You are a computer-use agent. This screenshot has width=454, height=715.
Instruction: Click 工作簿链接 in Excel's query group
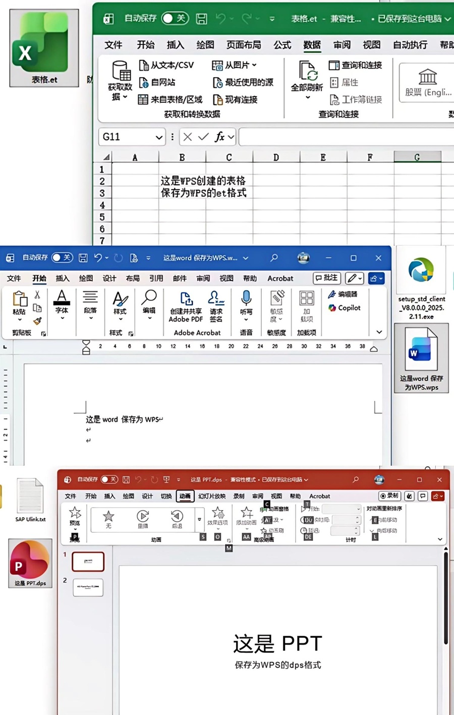click(360, 99)
